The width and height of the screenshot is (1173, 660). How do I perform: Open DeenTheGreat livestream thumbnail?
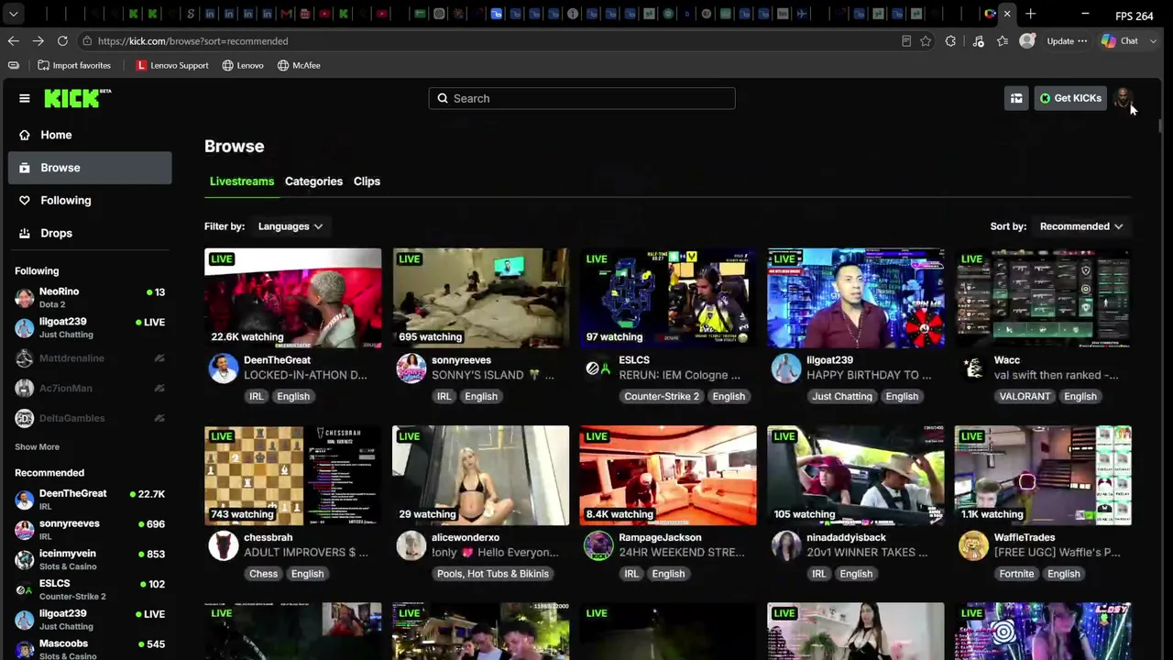293,298
